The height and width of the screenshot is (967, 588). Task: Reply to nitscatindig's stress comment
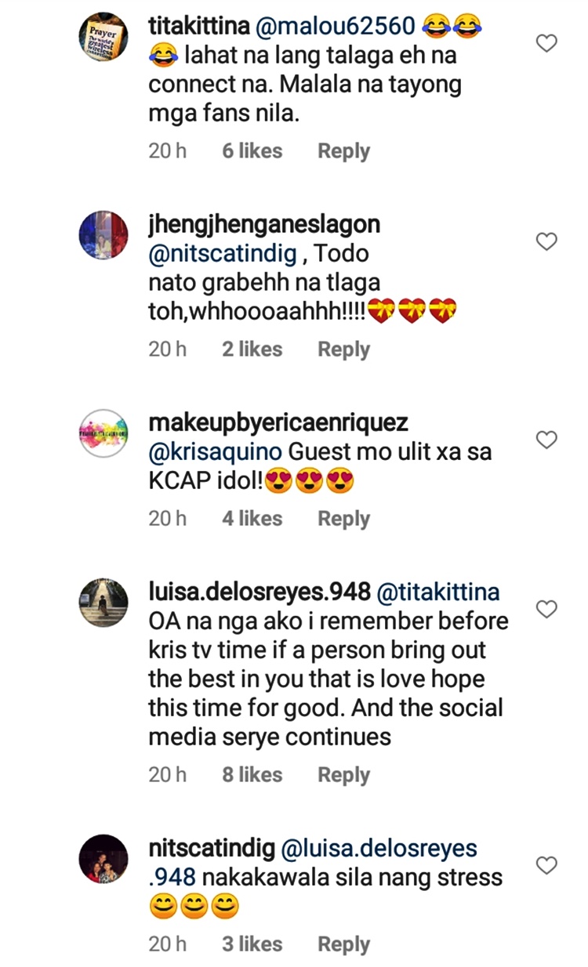[343, 945]
